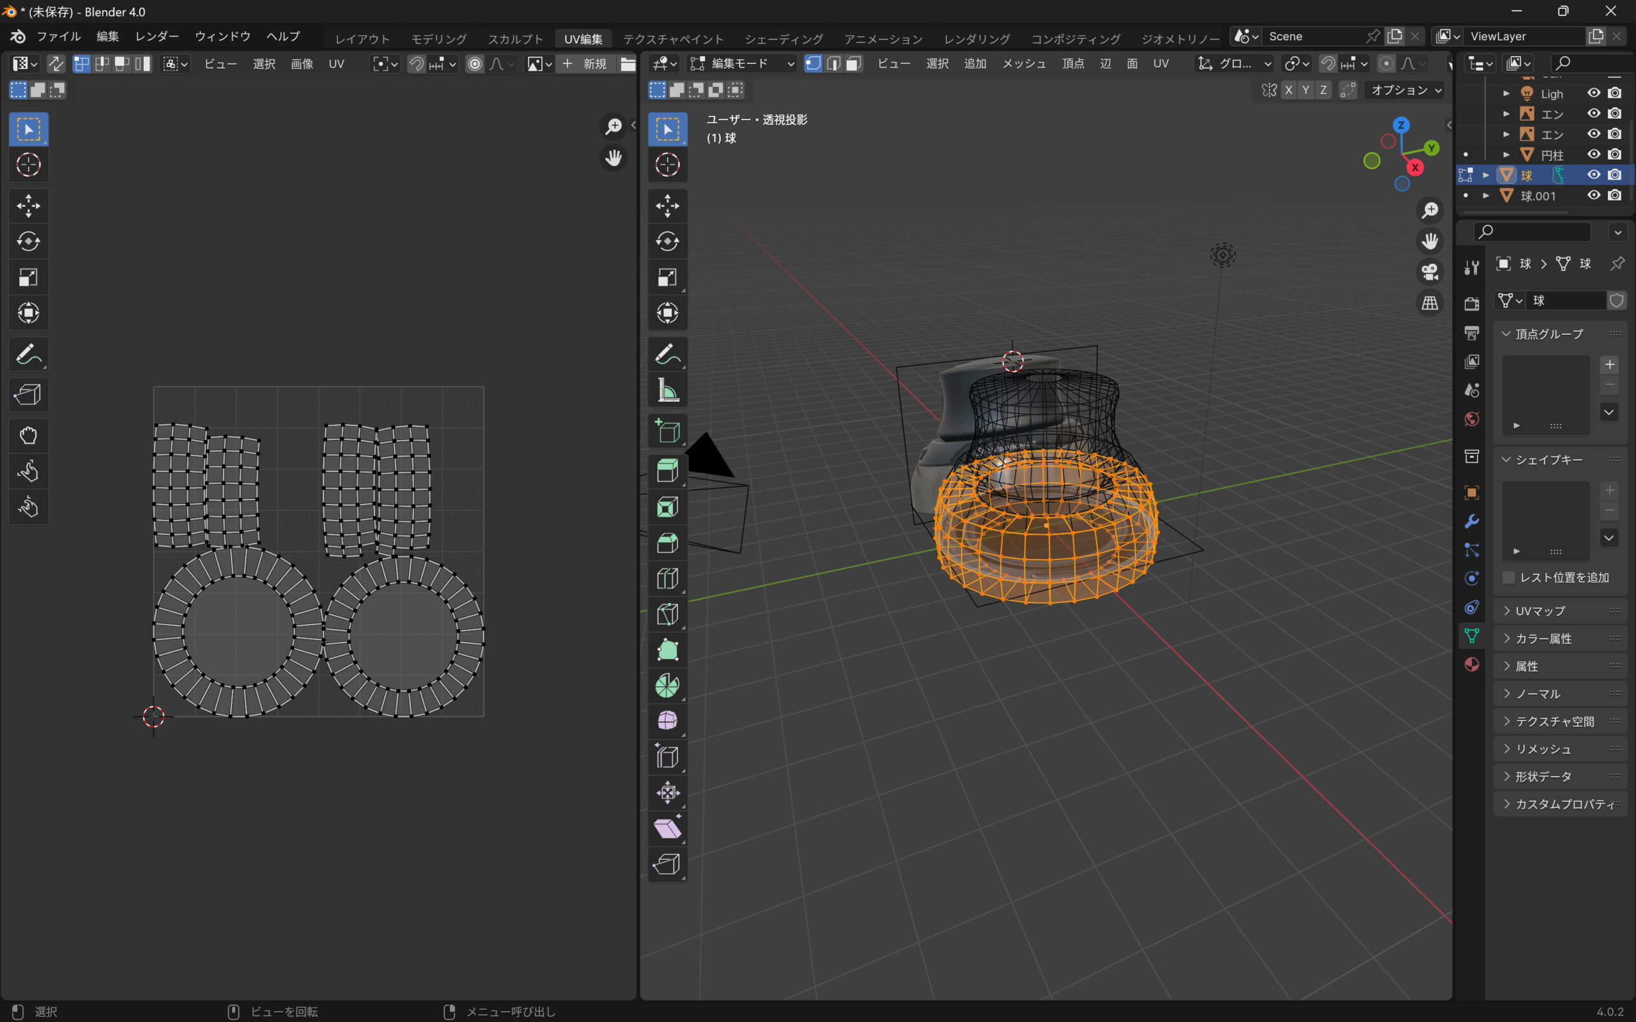This screenshot has width=1636, height=1022.
Task: Expand the UVマップ panel
Action: 1540,611
